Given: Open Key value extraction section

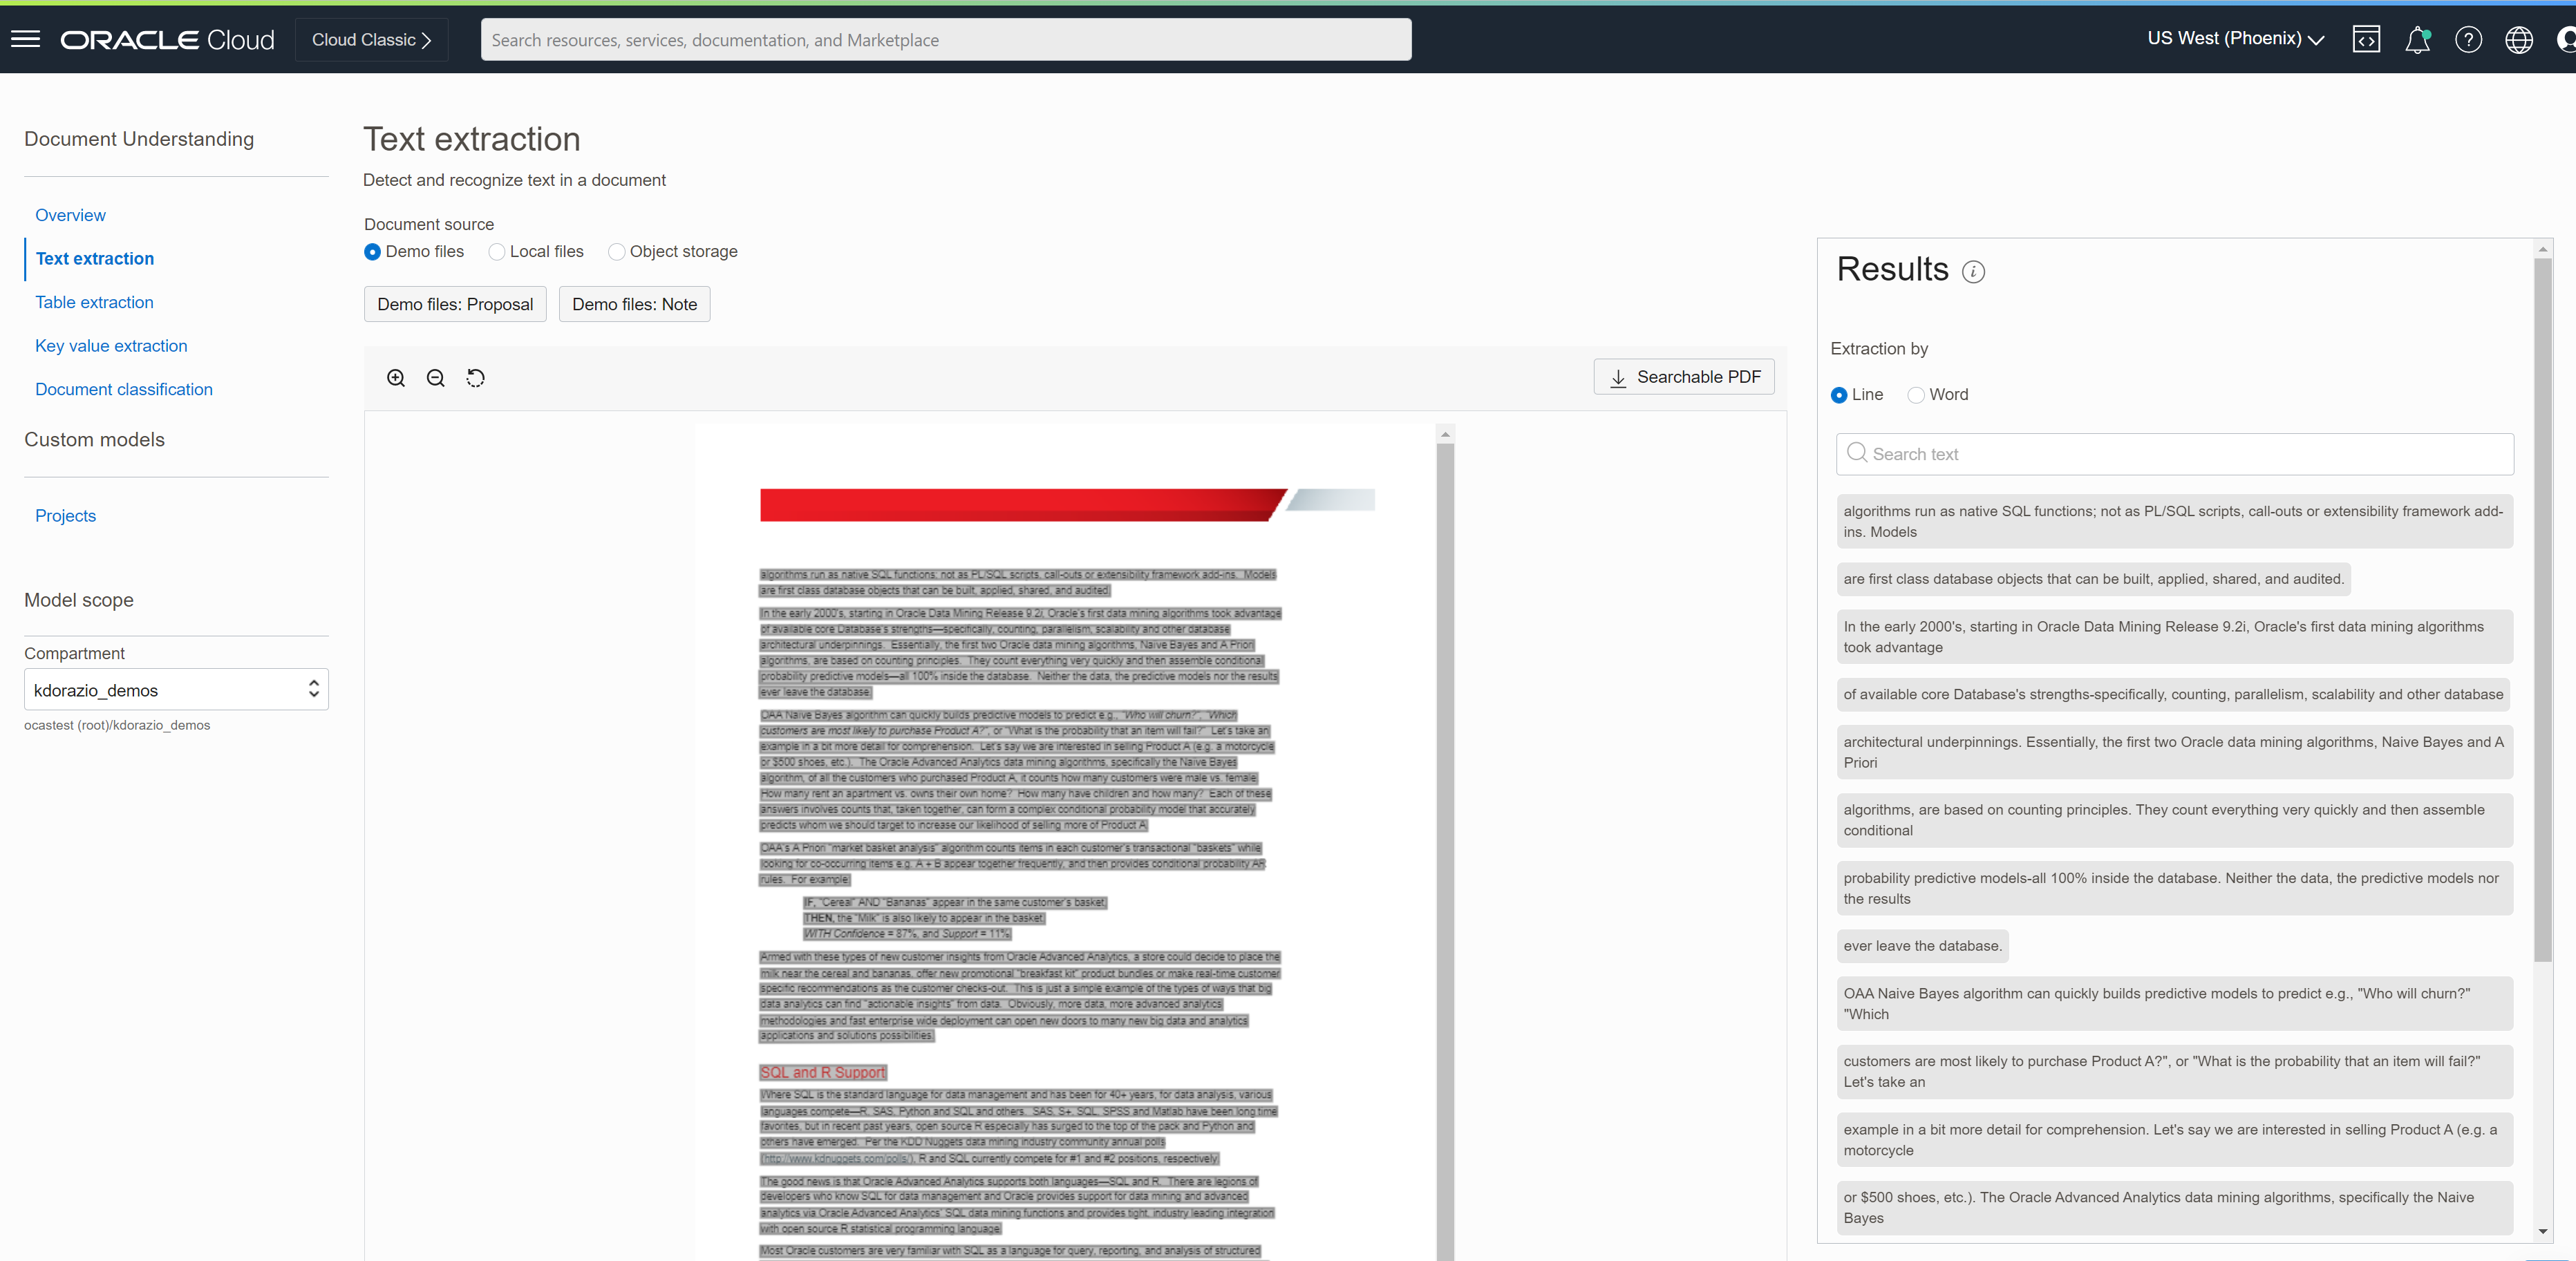Looking at the screenshot, I should tap(111, 346).
